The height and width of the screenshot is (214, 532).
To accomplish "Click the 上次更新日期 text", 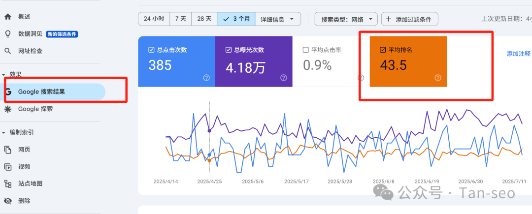I will (506, 19).
